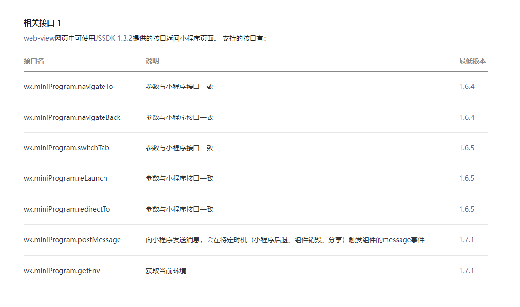Click wx.miniProgram.navigateBack interface name
Viewport: 520px width, 307px height.
[x=72, y=117]
